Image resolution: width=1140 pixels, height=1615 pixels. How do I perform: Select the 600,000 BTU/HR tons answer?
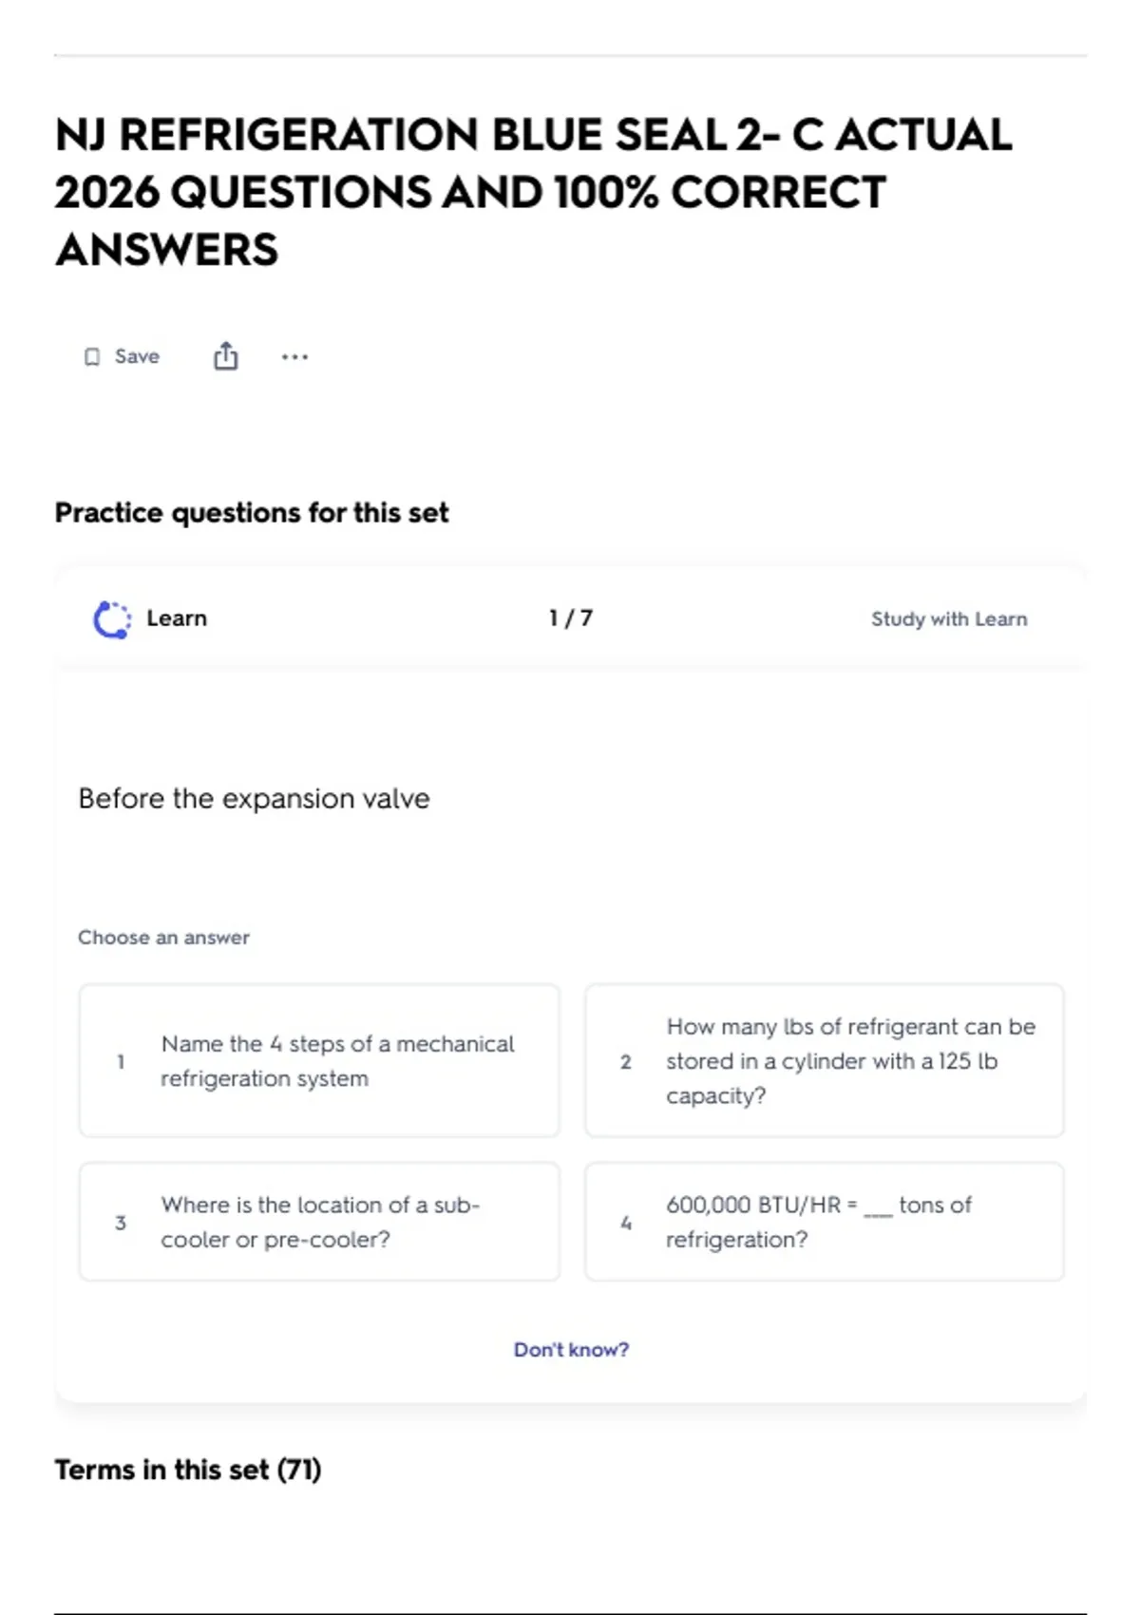tap(825, 1222)
